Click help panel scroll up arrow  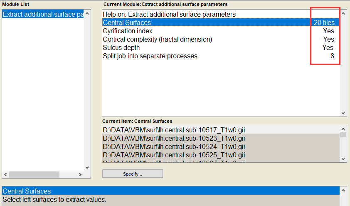click(x=343, y=190)
